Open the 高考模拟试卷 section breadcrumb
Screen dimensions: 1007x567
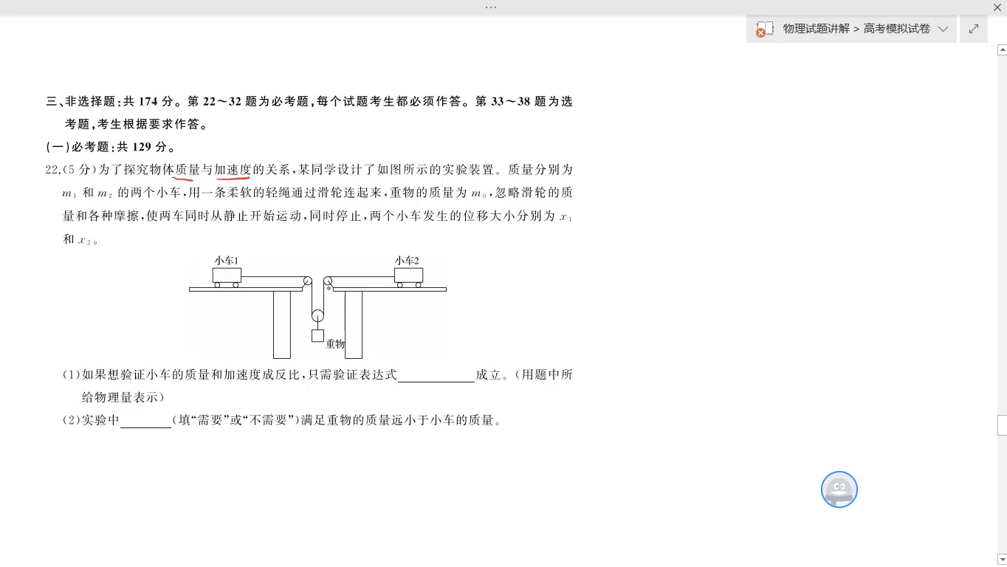pyautogui.click(x=896, y=29)
